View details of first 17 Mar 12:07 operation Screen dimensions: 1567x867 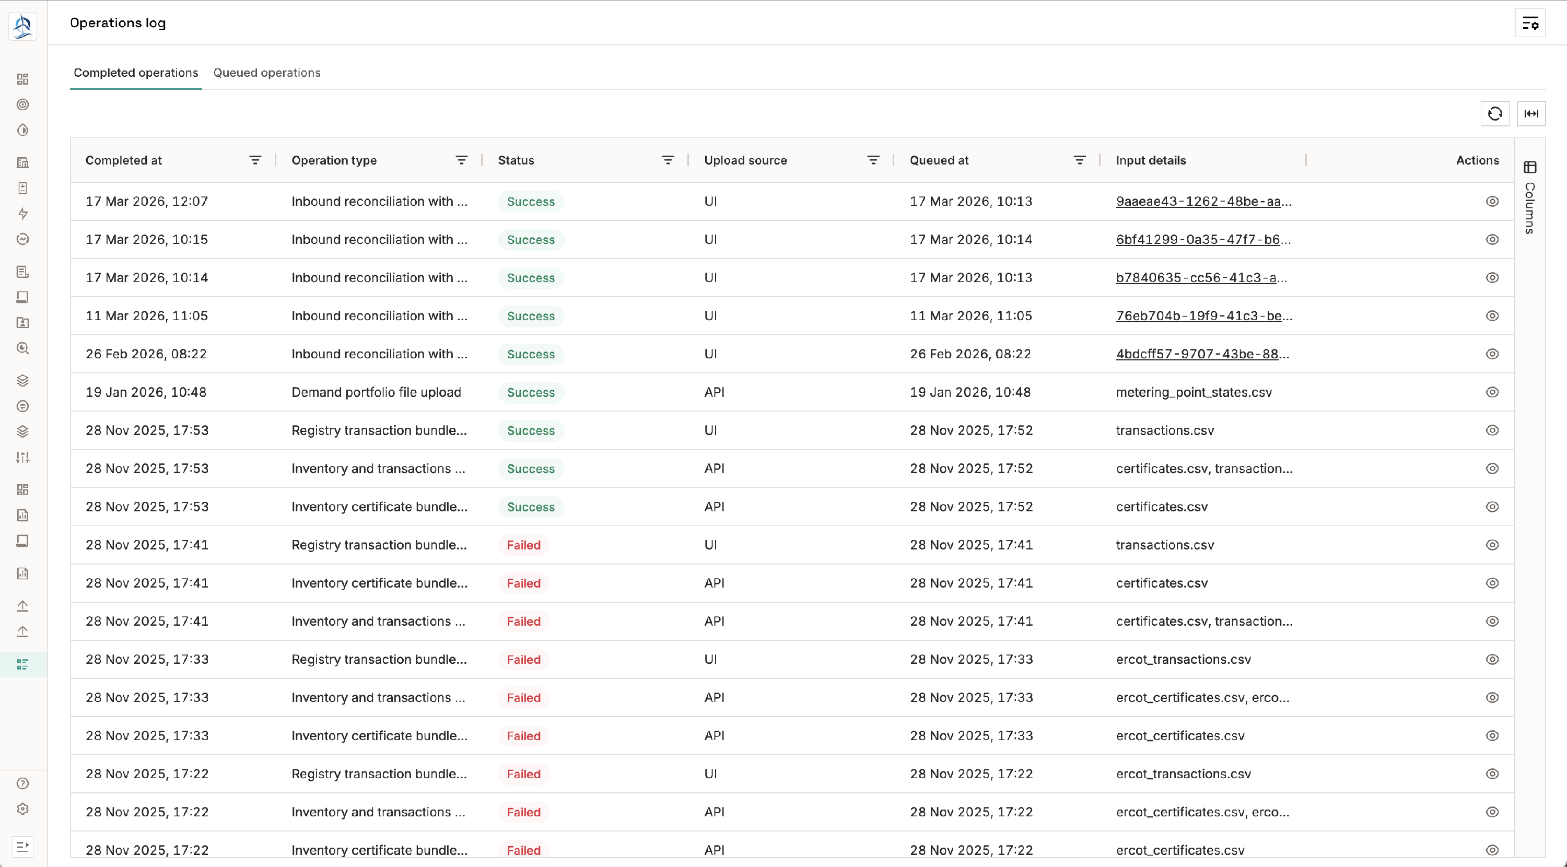pyautogui.click(x=1492, y=202)
